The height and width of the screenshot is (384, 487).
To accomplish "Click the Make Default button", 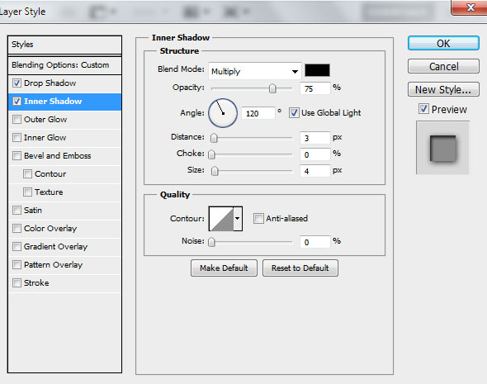I will click(x=224, y=268).
